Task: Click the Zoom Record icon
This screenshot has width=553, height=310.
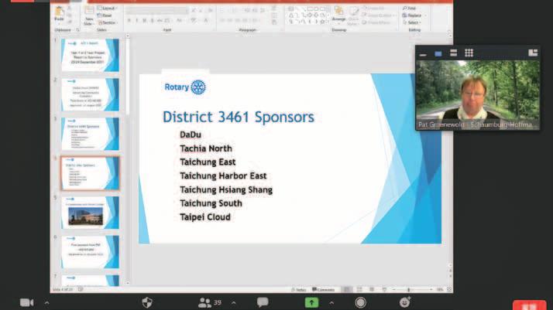Action: coord(360,302)
